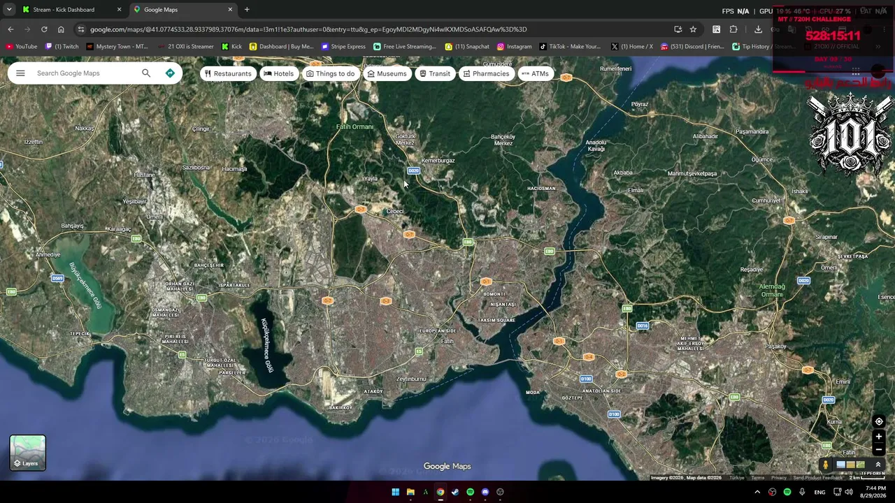This screenshot has height=503, width=895.
Task: View site information for google.com
Action: pos(81,29)
